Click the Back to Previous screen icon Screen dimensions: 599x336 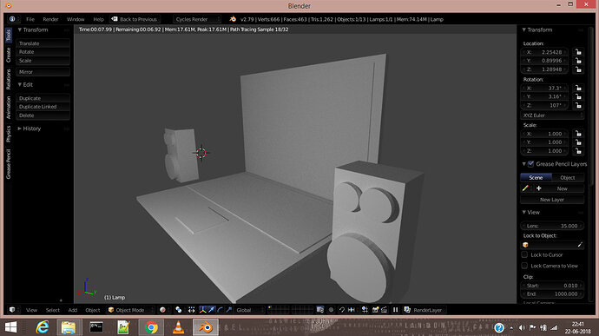click(115, 19)
